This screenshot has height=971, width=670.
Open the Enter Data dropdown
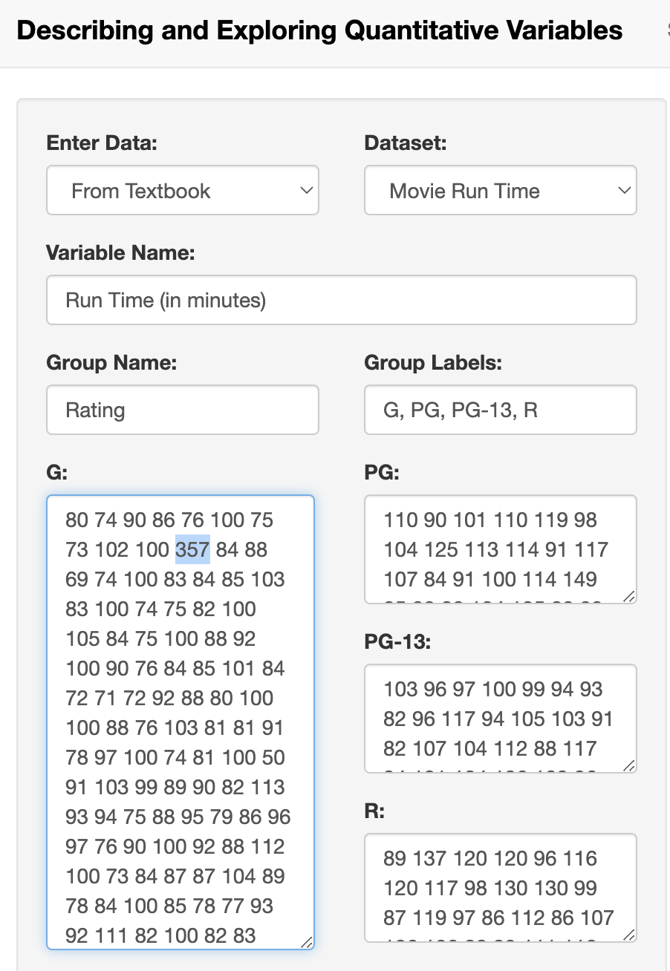tap(182, 191)
